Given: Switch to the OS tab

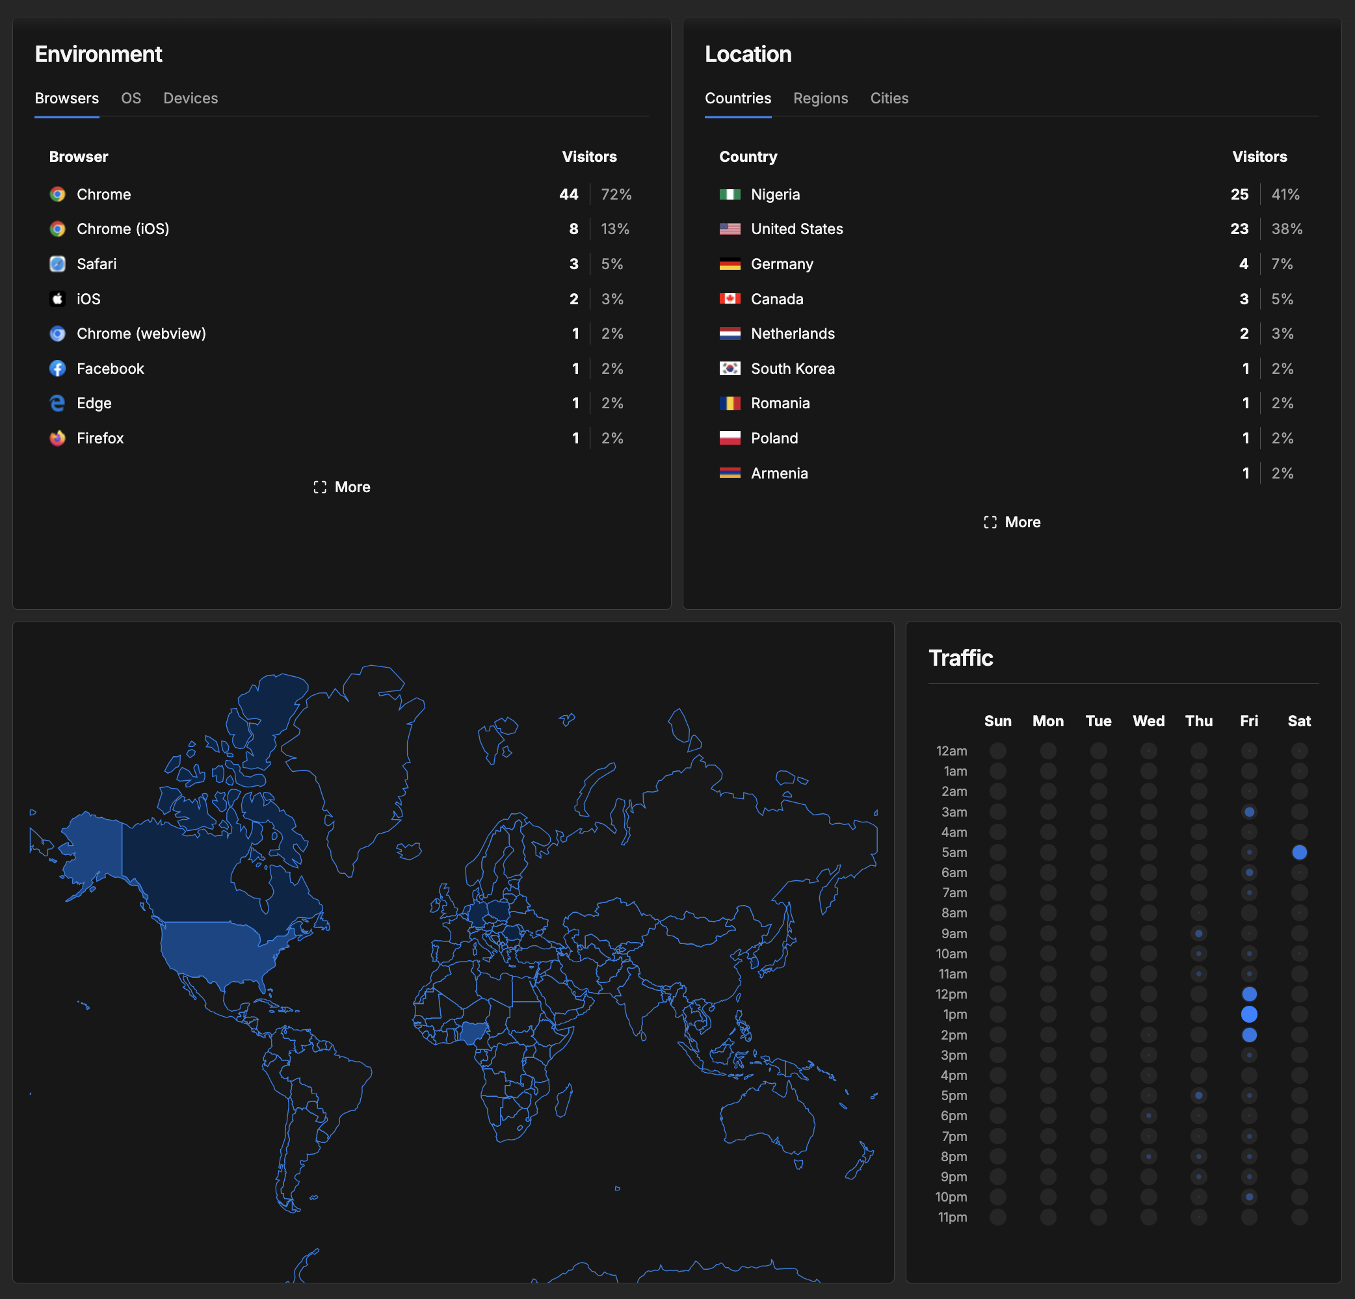Looking at the screenshot, I should [x=131, y=98].
